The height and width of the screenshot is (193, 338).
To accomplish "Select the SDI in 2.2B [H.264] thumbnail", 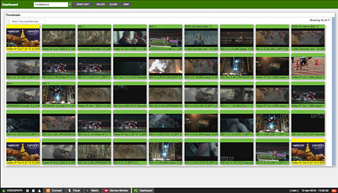I will tap(166, 66).
